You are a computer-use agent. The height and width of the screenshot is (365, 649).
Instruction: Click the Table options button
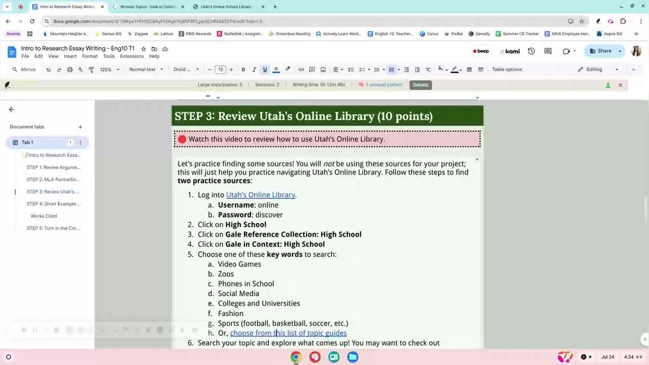point(507,69)
